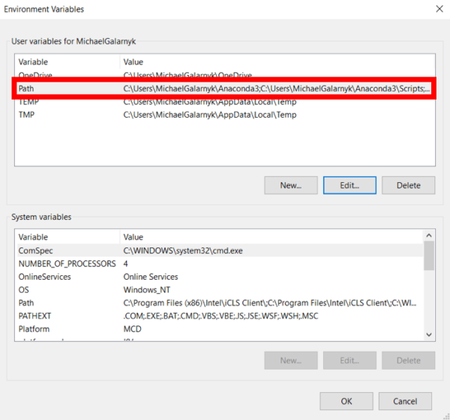This screenshot has height=420, width=450.
Task: Select the PATHEXT system variable row
Action: coord(220,316)
